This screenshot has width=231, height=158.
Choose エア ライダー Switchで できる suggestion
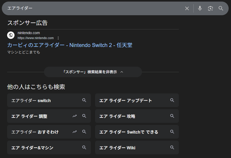[x=129, y=132]
